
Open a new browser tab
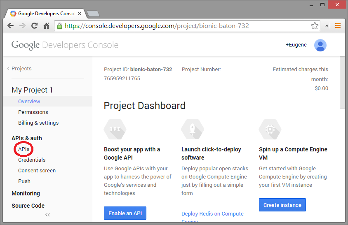(x=93, y=14)
